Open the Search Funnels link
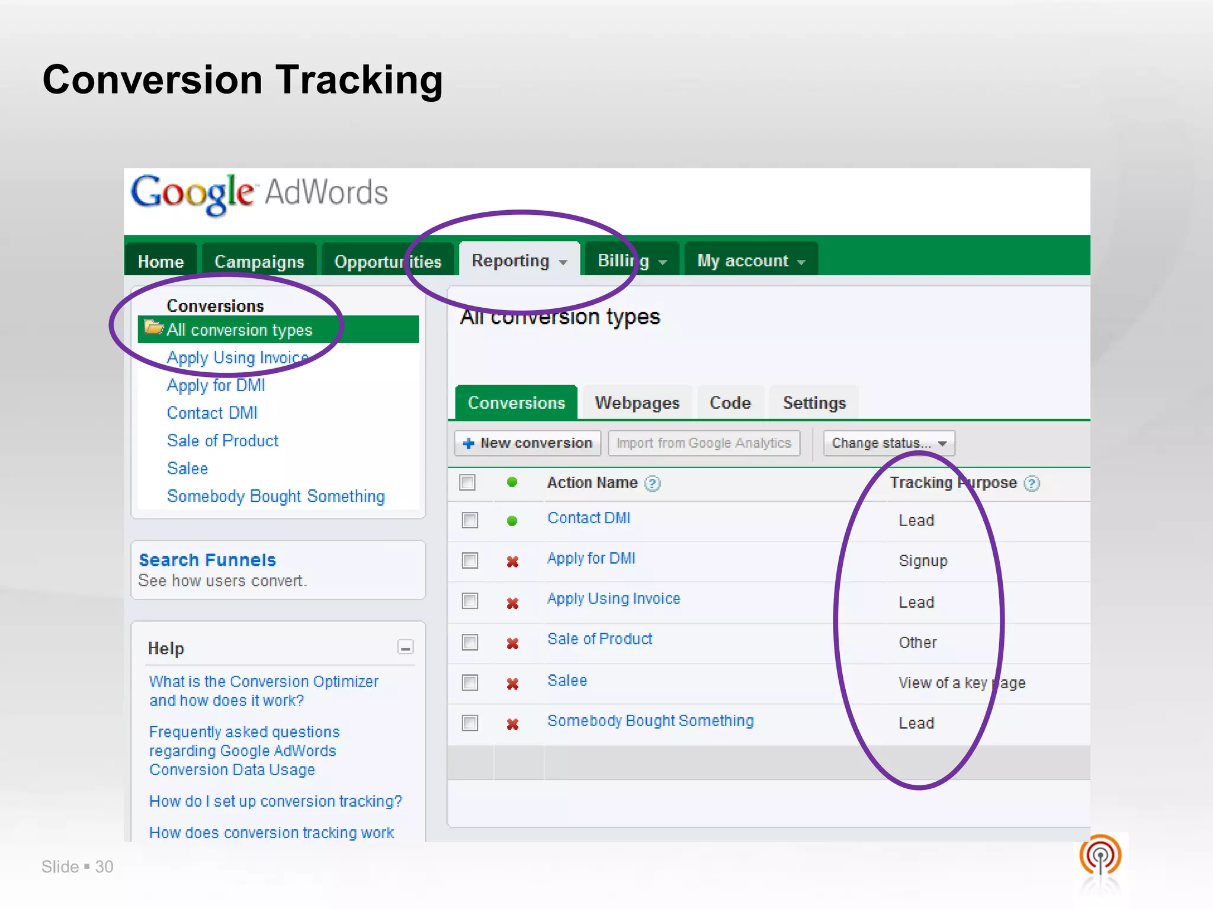Image resolution: width=1213 pixels, height=909 pixels. point(207,560)
